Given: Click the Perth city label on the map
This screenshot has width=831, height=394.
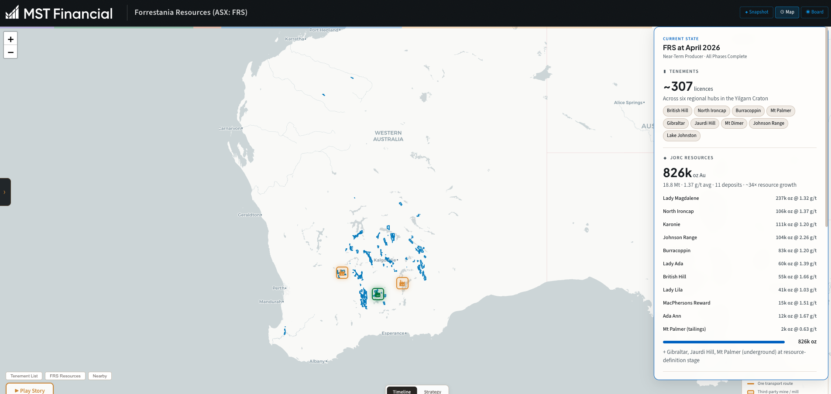Looking at the screenshot, I should click(x=279, y=288).
